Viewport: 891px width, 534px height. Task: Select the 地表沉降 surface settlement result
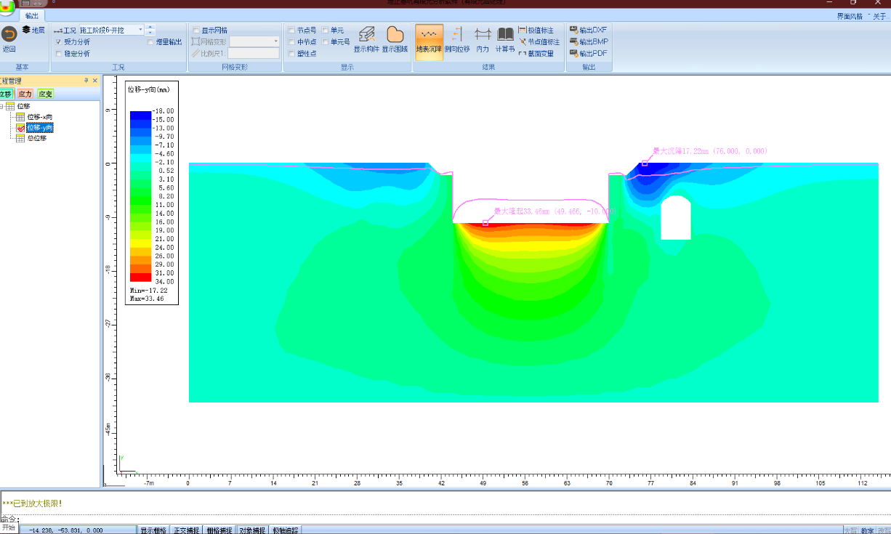pos(429,39)
